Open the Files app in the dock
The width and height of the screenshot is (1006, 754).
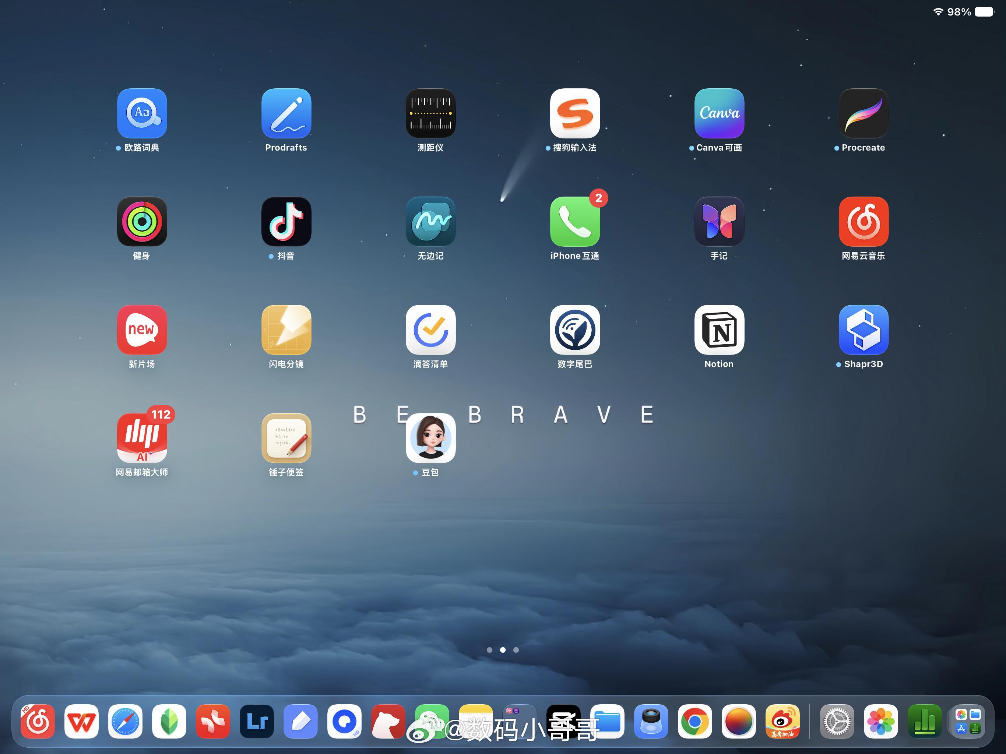click(x=608, y=721)
